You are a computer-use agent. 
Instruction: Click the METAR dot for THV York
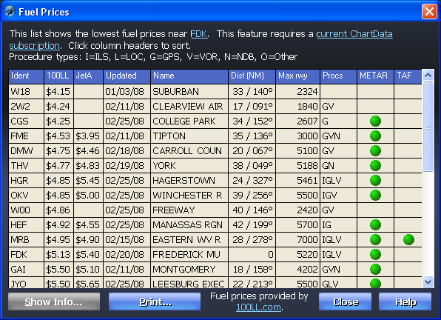coord(375,165)
